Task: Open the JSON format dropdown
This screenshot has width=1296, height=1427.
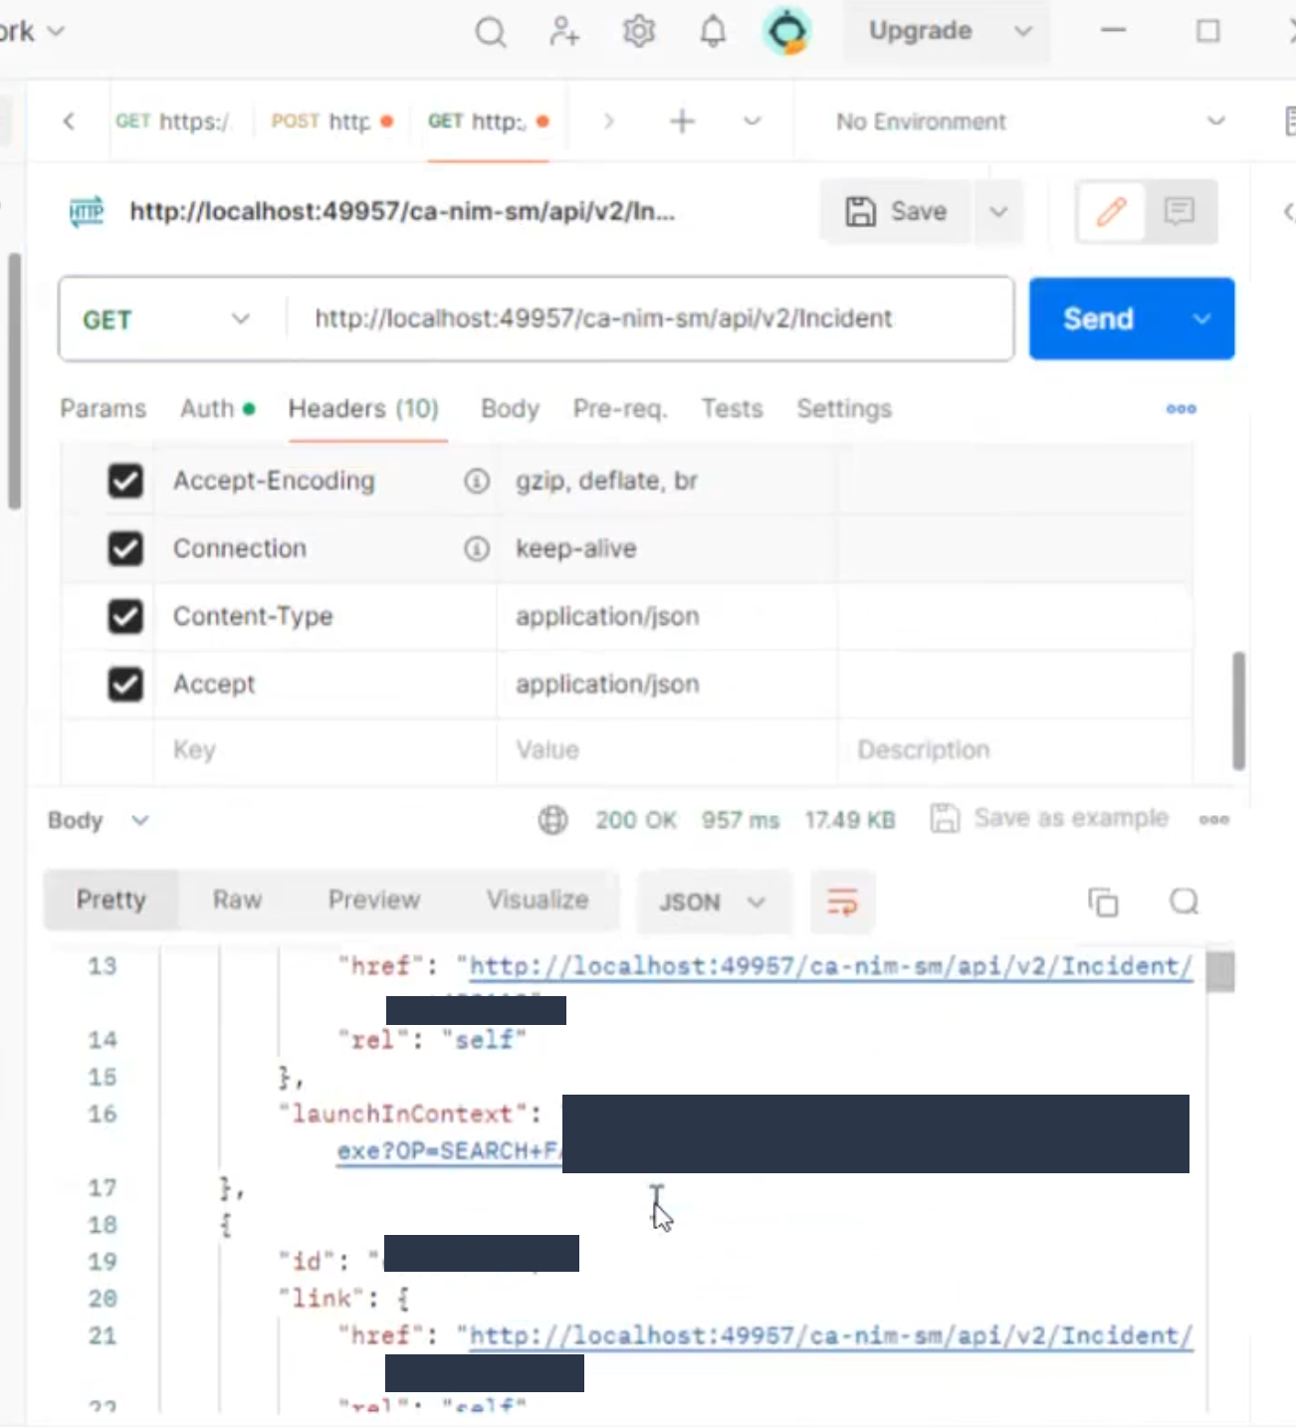Action: 713,903
